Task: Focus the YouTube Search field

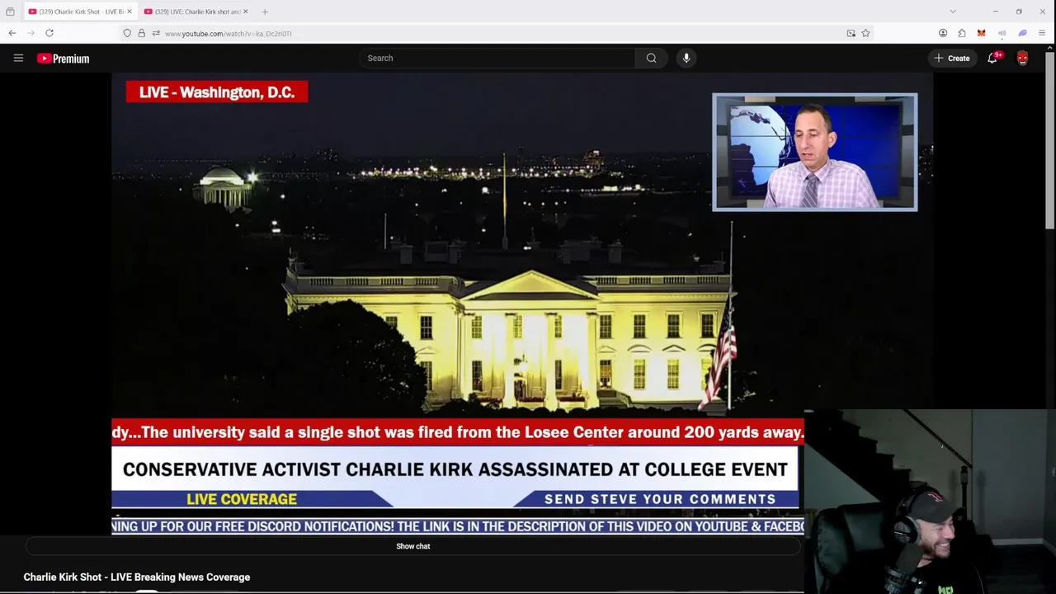Action: pyautogui.click(x=497, y=58)
